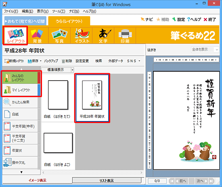
Task: Click the 設定変更 button
Action: (82, 61)
